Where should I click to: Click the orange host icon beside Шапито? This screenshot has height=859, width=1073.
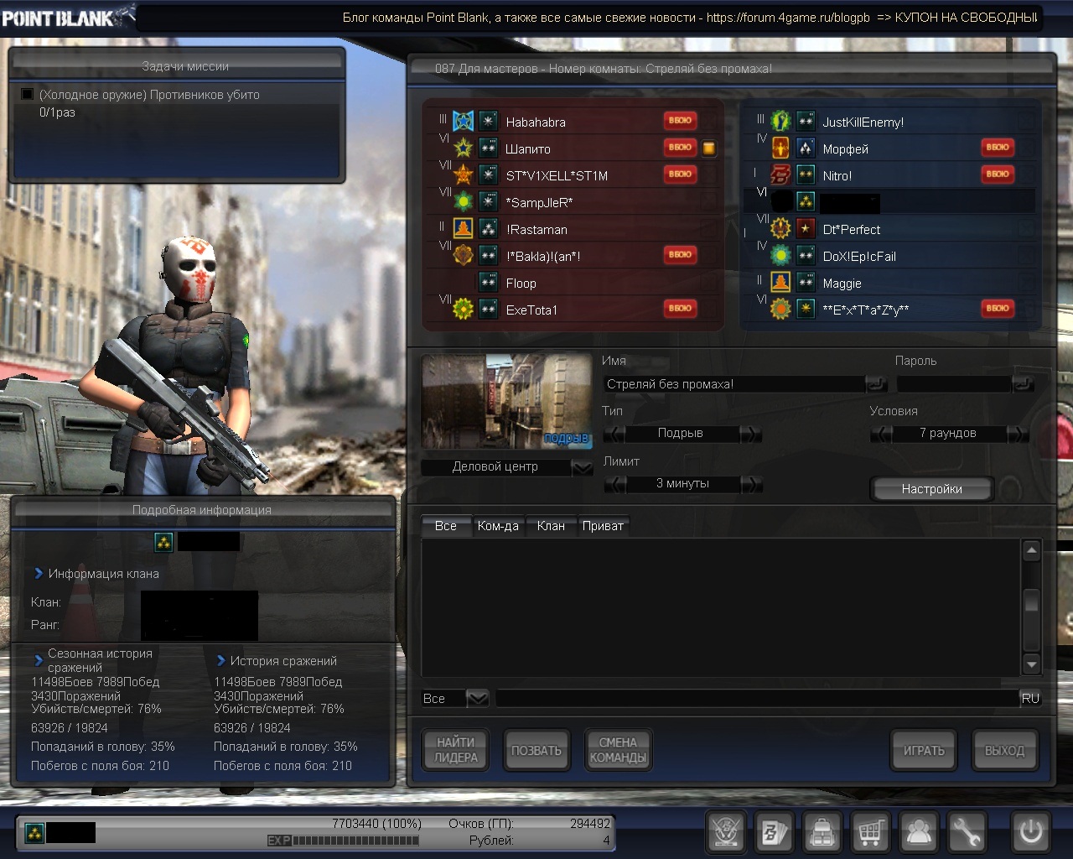(709, 148)
